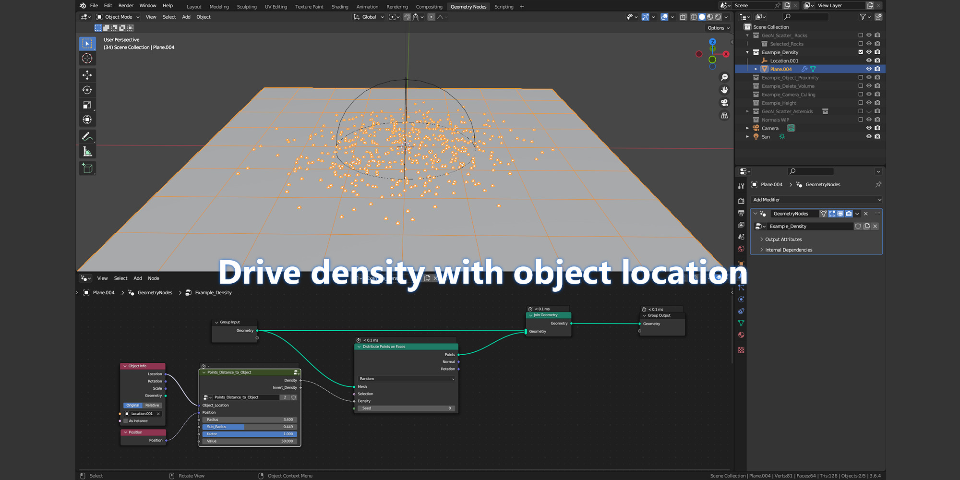
Task: Enable the Example_Object_Proximity collection checkbox
Action: [x=861, y=77]
